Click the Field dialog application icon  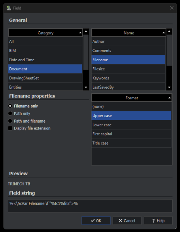(9, 8)
